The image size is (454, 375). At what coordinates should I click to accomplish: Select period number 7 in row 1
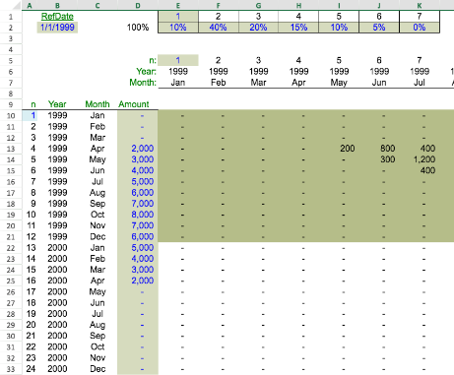point(420,17)
